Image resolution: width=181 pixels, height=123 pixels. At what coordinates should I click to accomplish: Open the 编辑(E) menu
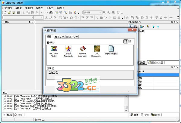pyautogui.click(x=18, y=8)
